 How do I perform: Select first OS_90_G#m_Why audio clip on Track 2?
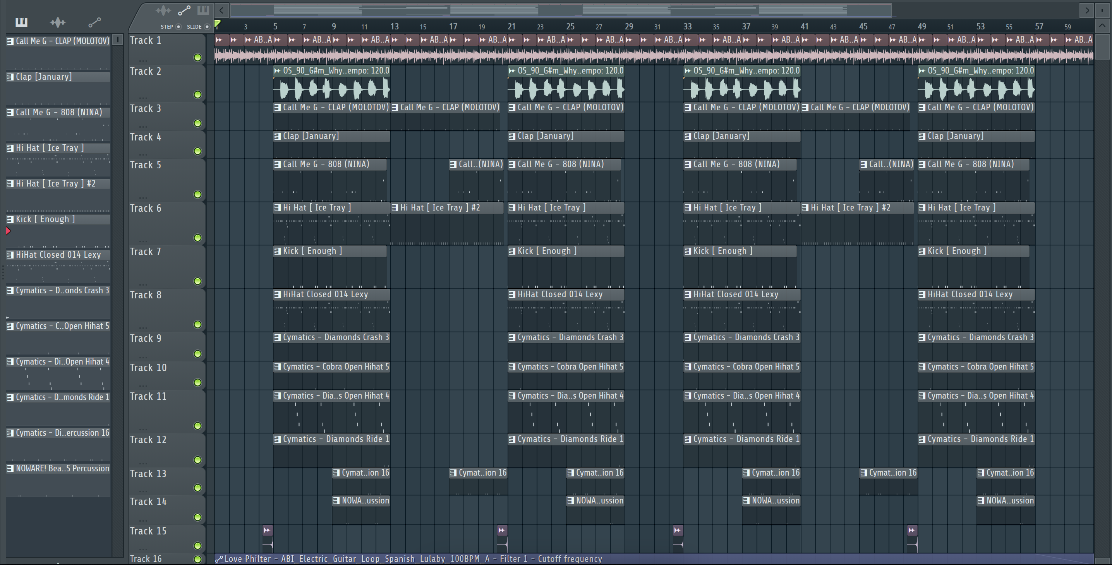[x=331, y=83]
